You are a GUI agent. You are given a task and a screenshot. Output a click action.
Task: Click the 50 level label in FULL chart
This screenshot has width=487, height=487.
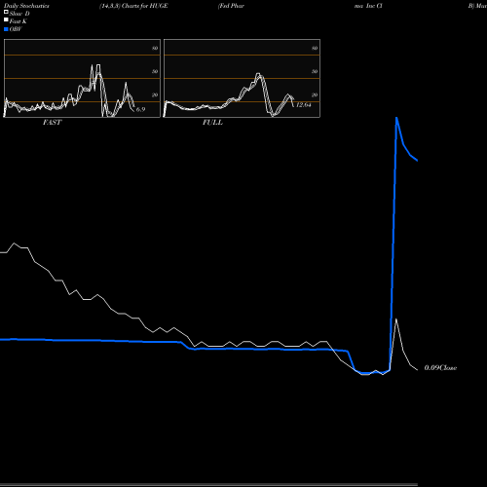[x=315, y=71]
